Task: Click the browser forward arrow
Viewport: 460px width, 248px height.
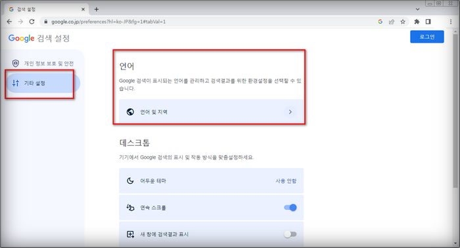Action: pos(20,22)
